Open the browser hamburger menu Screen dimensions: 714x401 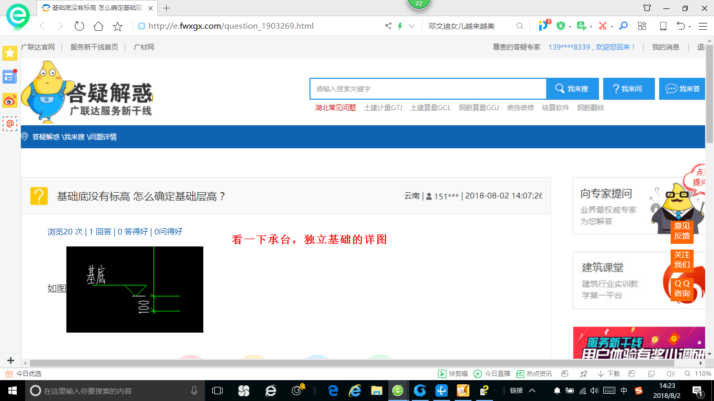click(x=703, y=26)
